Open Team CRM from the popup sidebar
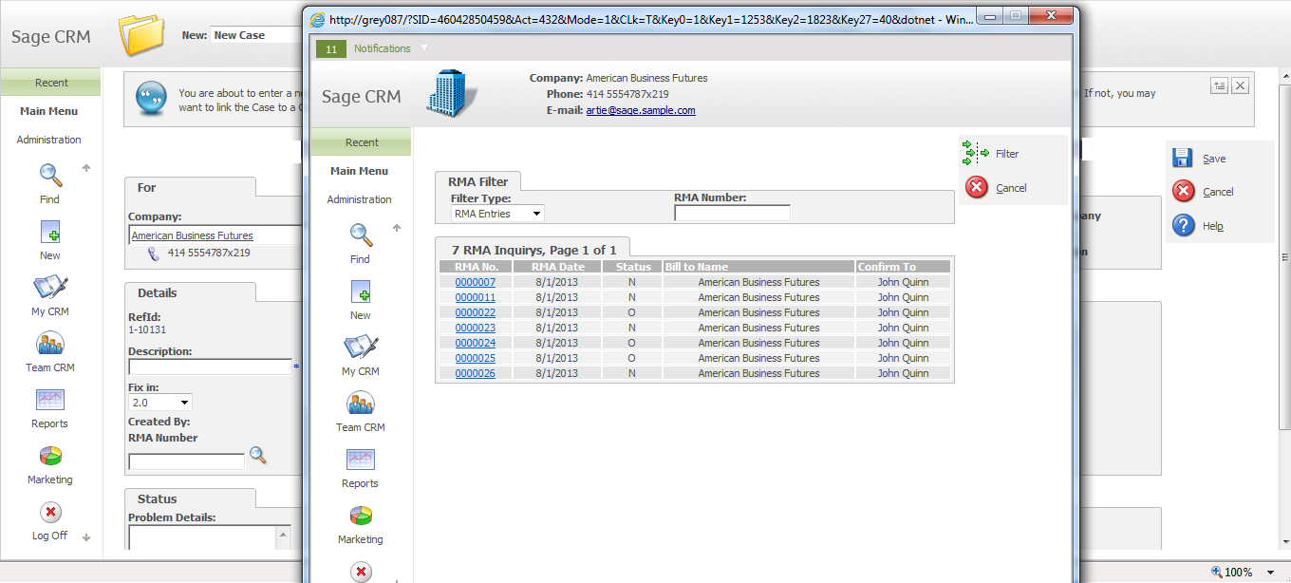The image size is (1291, 583). pyautogui.click(x=361, y=403)
